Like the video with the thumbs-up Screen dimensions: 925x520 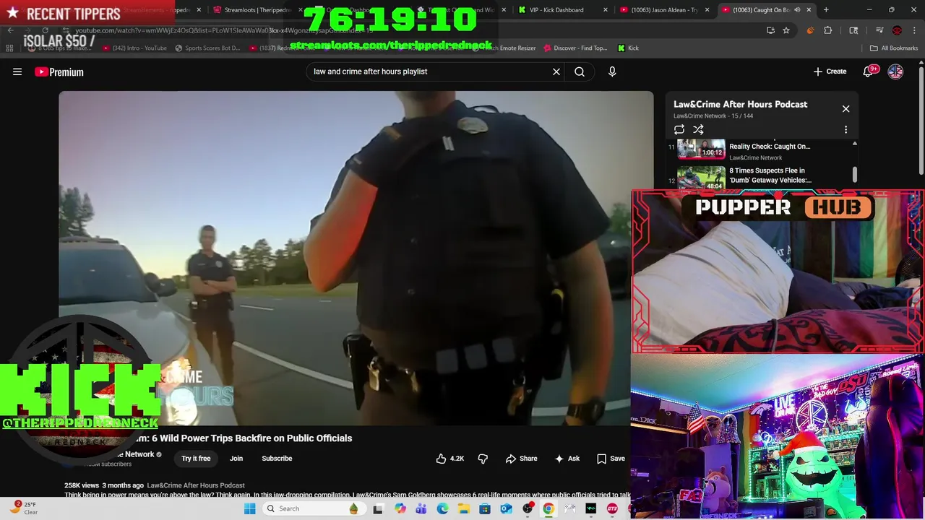pyautogui.click(x=449, y=459)
